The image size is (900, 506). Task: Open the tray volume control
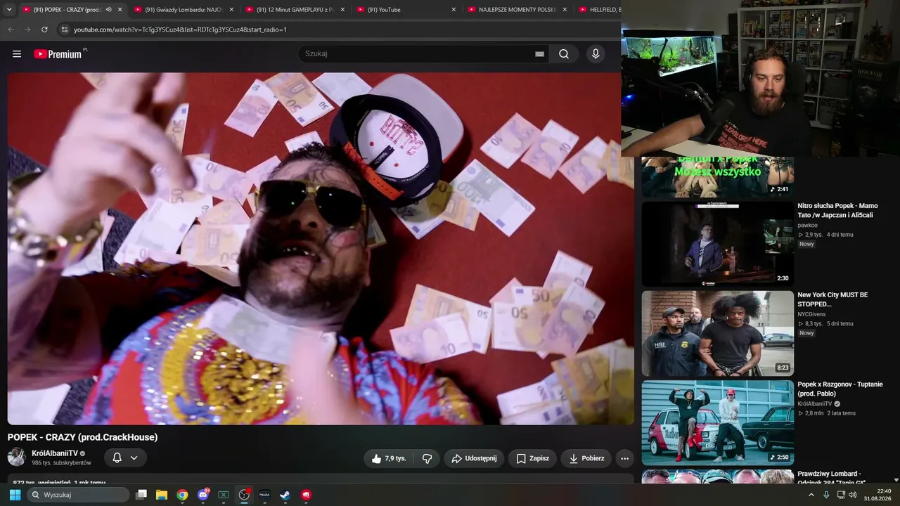pos(853,495)
